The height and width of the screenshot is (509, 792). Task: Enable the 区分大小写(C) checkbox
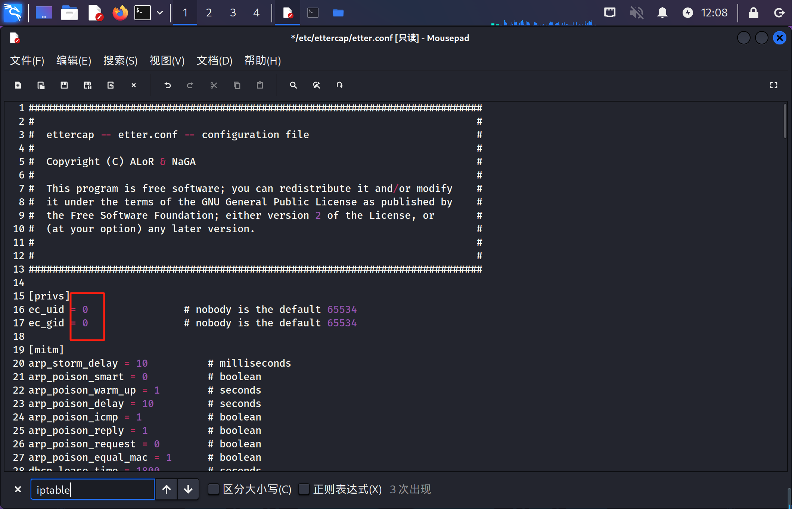tap(213, 489)
